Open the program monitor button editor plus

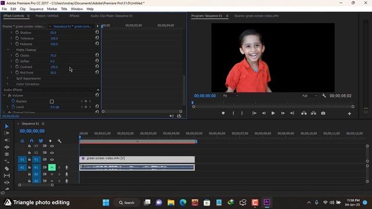click(349, 114)
